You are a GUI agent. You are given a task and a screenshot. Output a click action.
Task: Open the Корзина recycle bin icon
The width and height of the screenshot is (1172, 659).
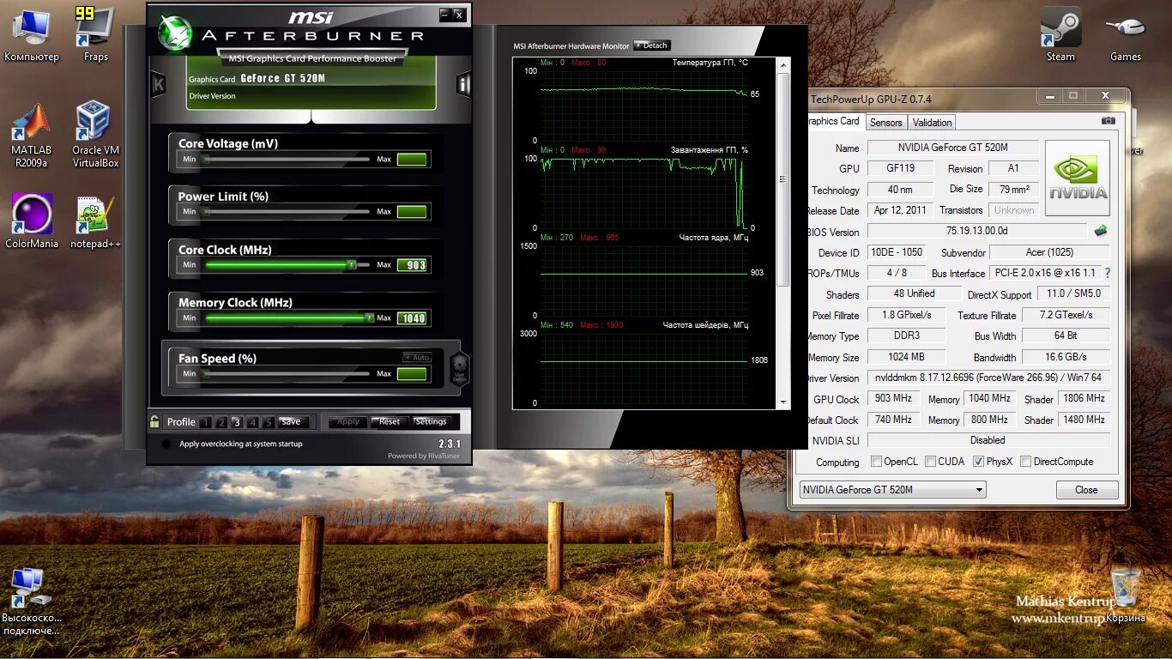[1126, 594]
